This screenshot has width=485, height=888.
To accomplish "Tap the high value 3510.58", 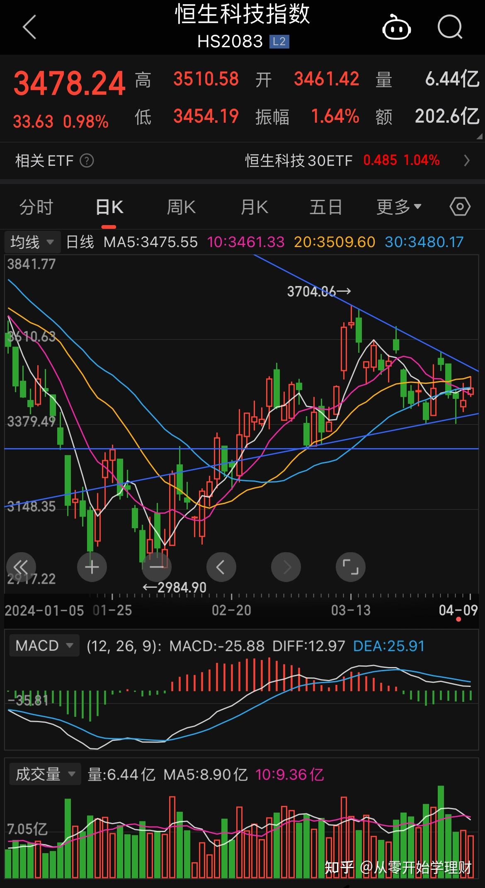I will 206,79.
